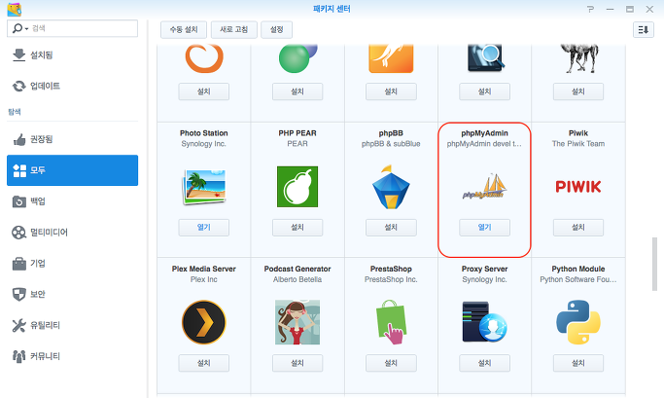This screenshot has width=664, height=398.
Task: Click the phpMyAdmin sailboat icon
Action: pyautogui.click(x=484, y=187)
